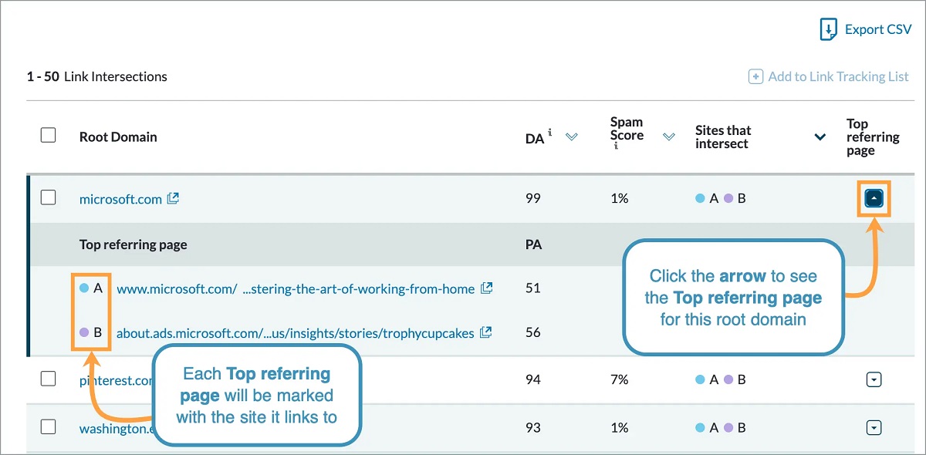
Task: Click the Root Domain column header
Action: coord(118,137)
